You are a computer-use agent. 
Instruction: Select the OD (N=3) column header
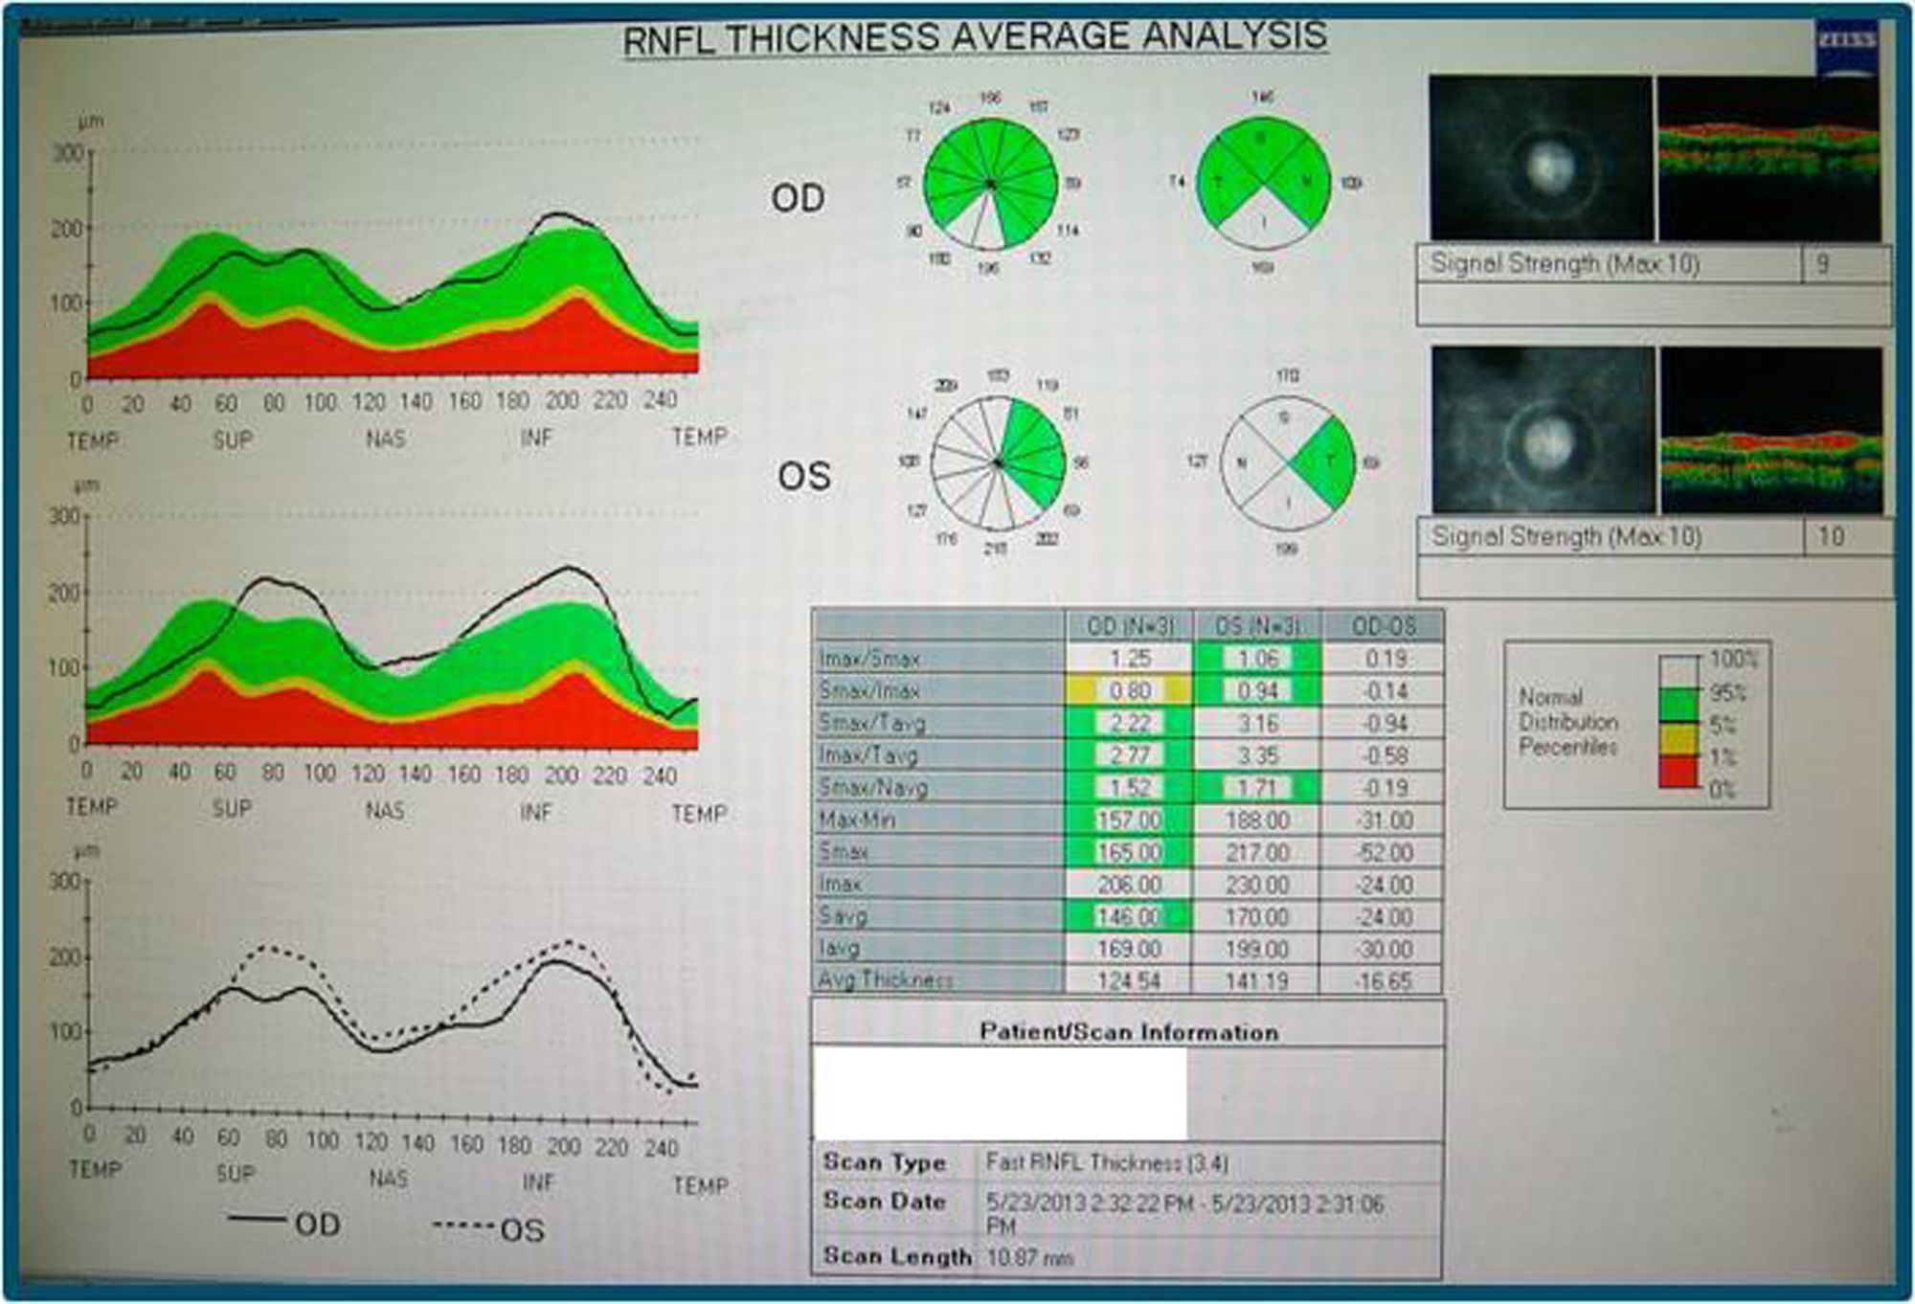pos(1130,626)
